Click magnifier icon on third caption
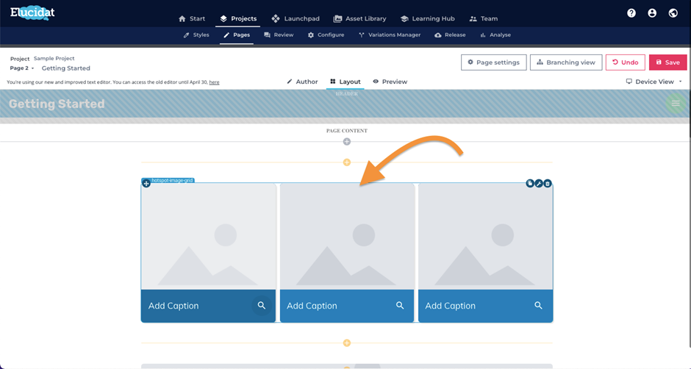The height and width of the screenshot is (369, 691). coord(538,306)
